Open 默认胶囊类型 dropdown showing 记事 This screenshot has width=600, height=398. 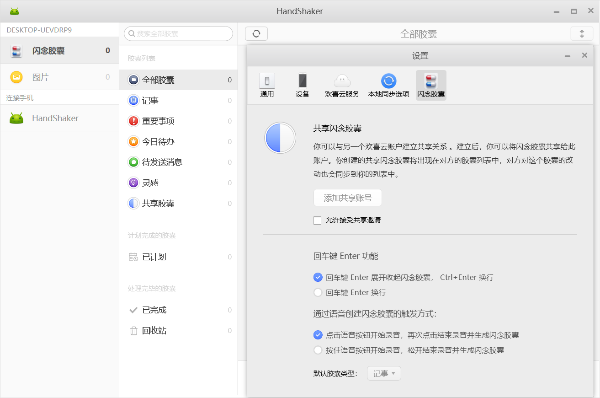click(384, 374)
